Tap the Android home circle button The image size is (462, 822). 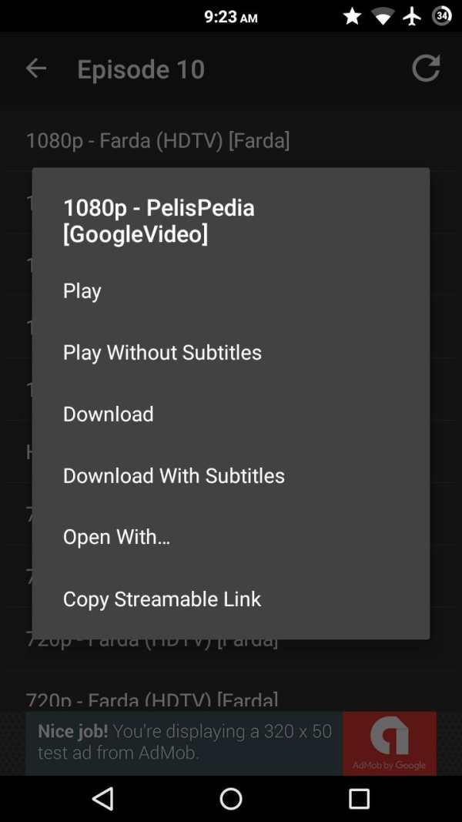point(230,799)
